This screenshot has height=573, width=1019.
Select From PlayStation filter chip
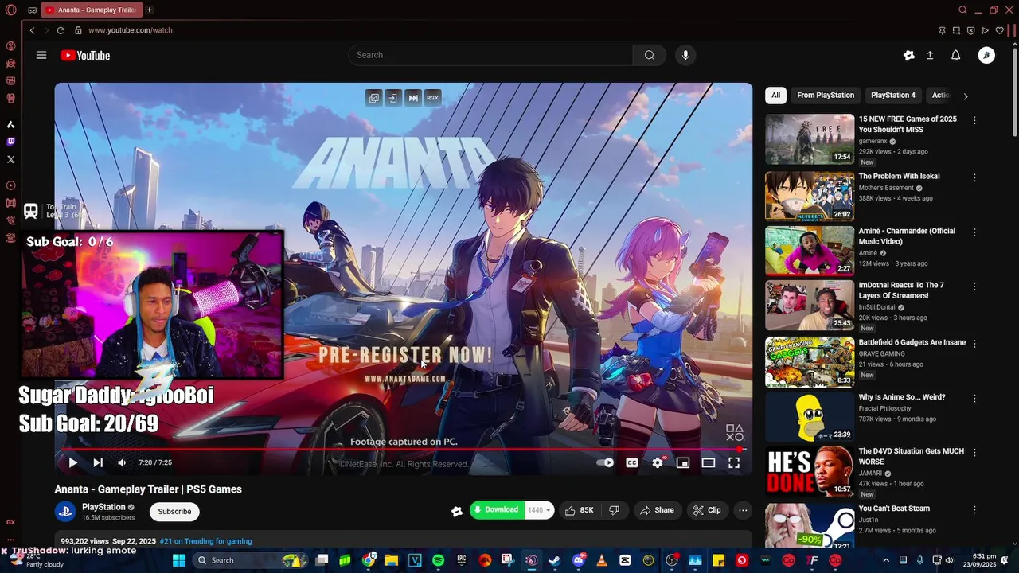[826, 95]
